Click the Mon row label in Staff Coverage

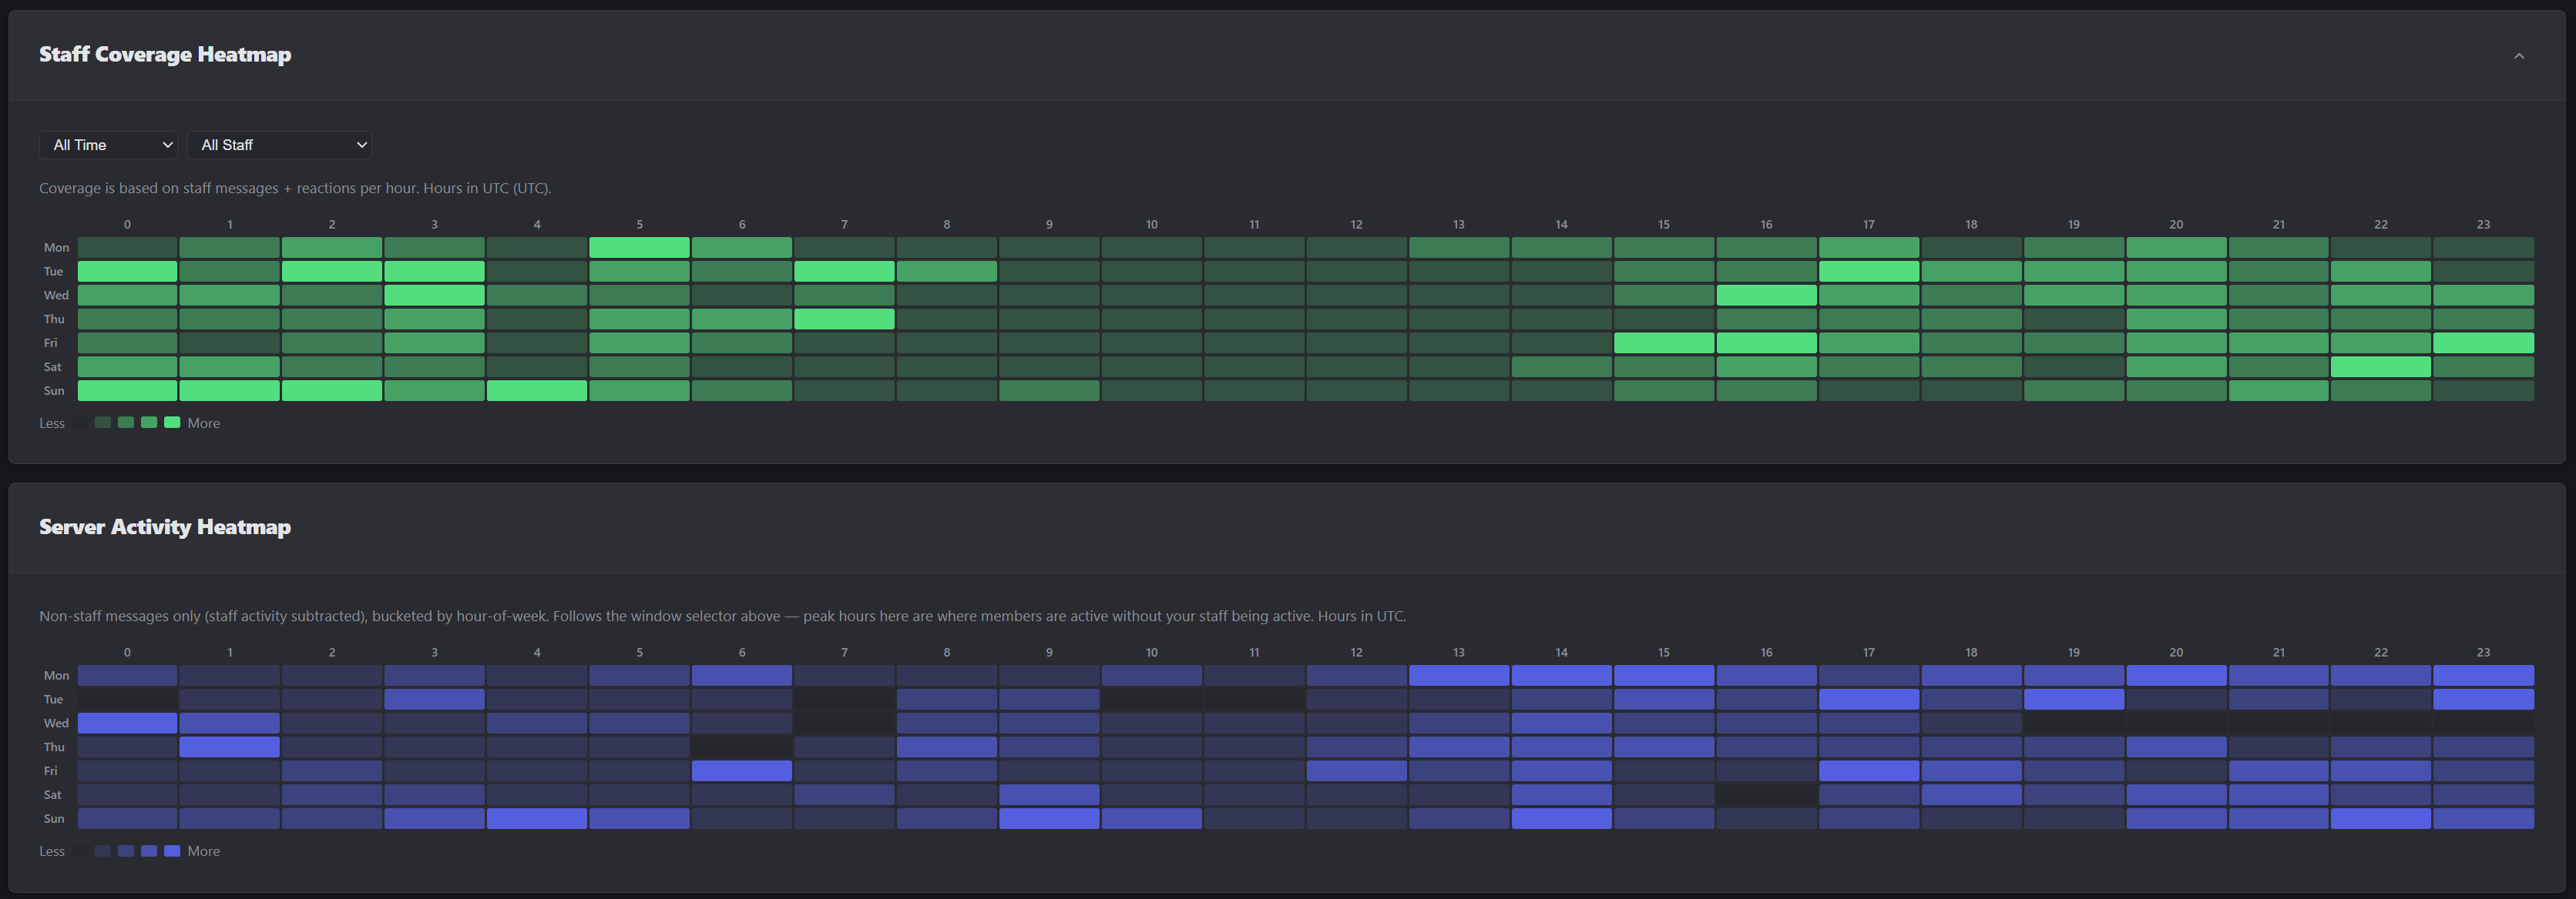pyautogui.click(x=56, y=248)
